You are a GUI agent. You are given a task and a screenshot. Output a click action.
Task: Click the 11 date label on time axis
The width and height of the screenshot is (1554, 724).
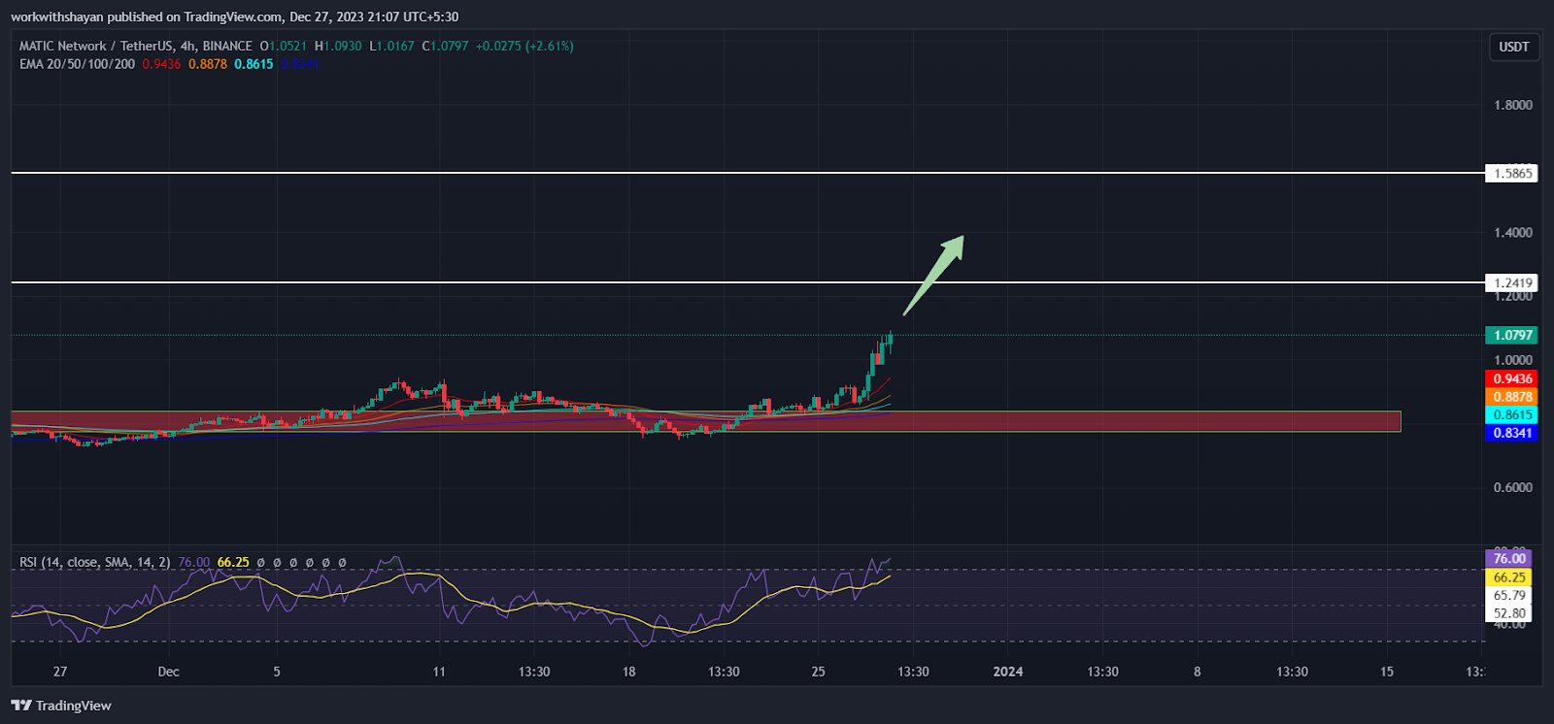(x=439, y=672)
